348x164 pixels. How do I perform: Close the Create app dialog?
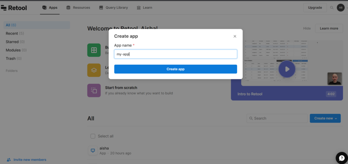(x=235, y=36)
